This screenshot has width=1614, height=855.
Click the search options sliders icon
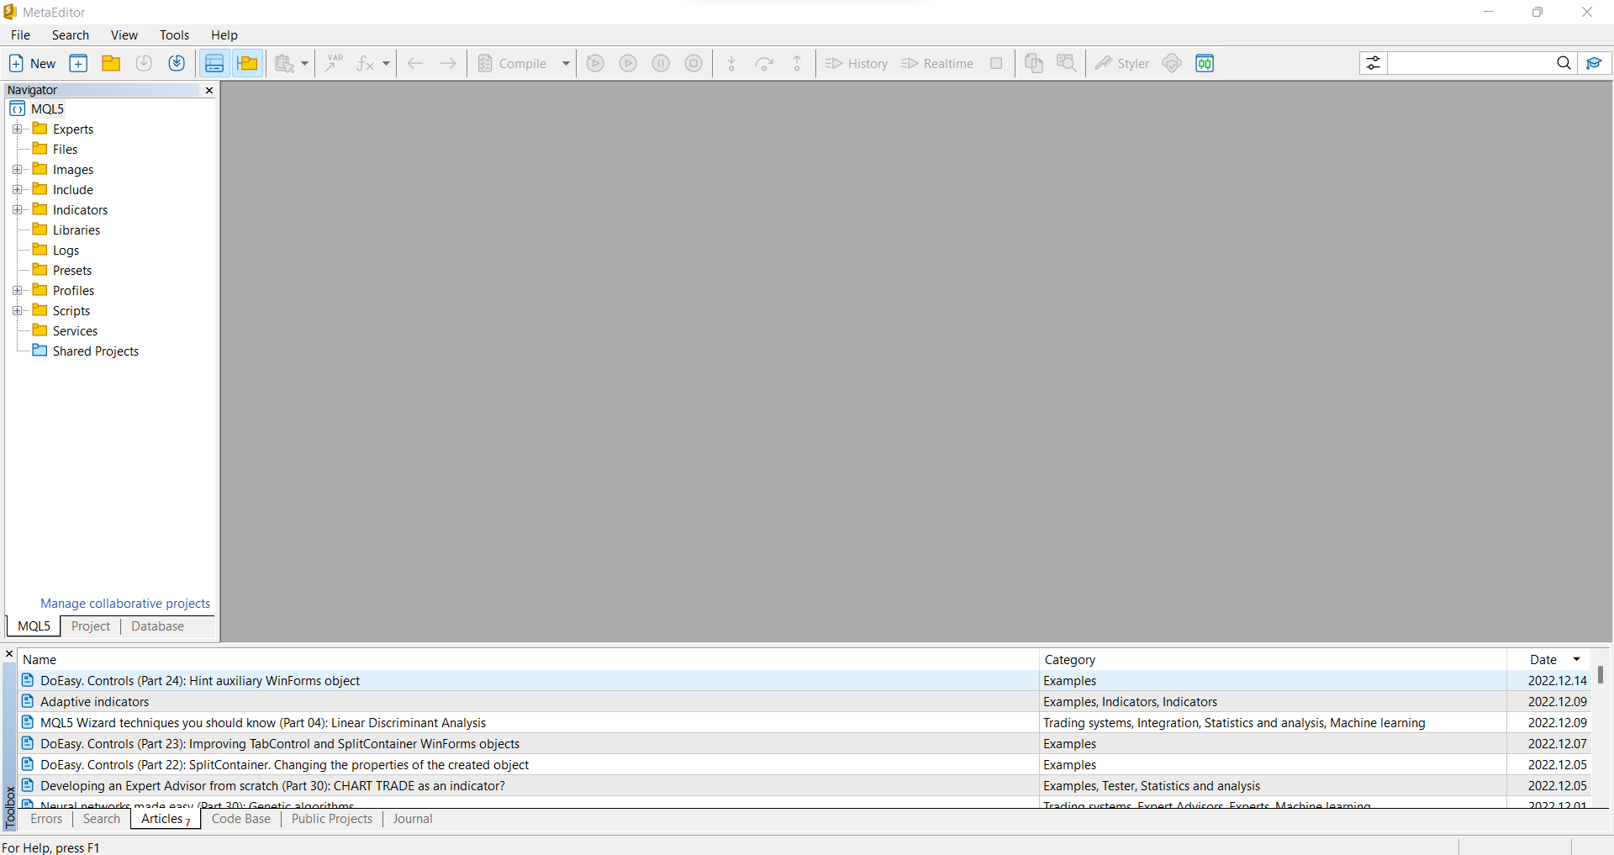coord(1373,63)
